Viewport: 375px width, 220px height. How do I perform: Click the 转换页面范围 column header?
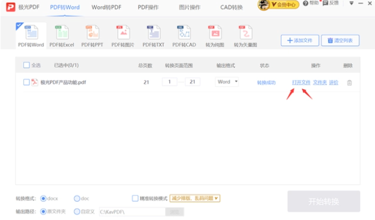tap(179, 66)
